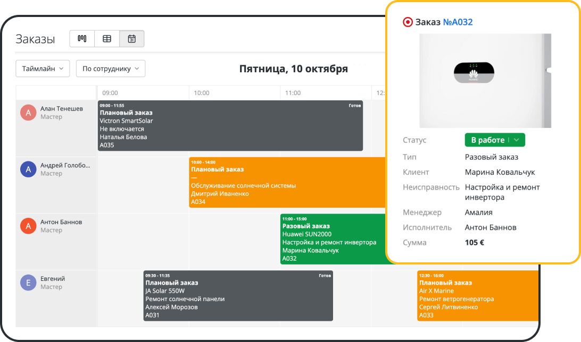Switch to table view icon
The image size is (581, 342).
click(x=107, y=39)
